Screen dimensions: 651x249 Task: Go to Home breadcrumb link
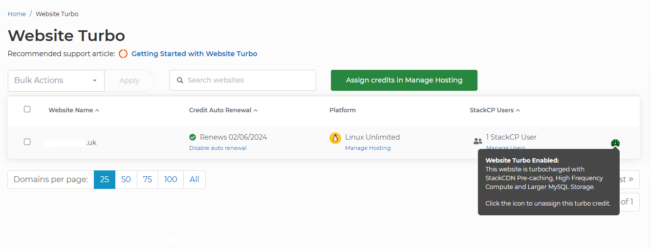pos(17,14)
